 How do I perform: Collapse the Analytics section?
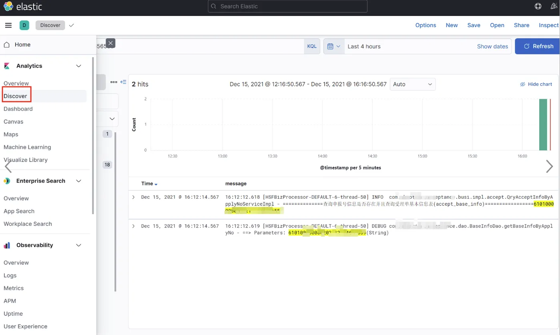click(79, 66)
